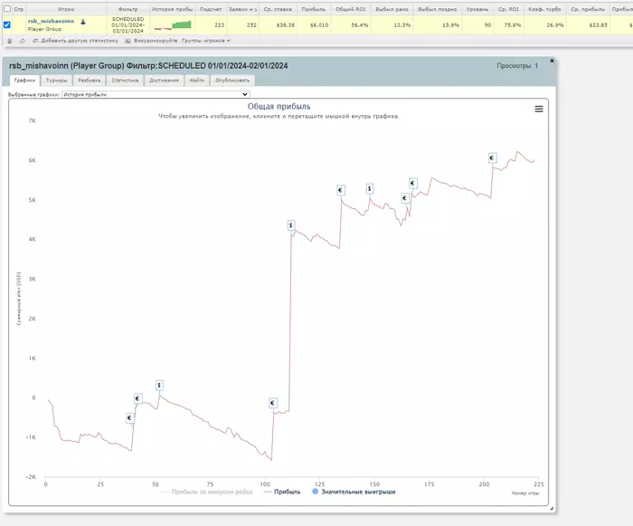633x526 pixels.
Task: Open the 'Опубликовать' tab
Action: (232, 80)
